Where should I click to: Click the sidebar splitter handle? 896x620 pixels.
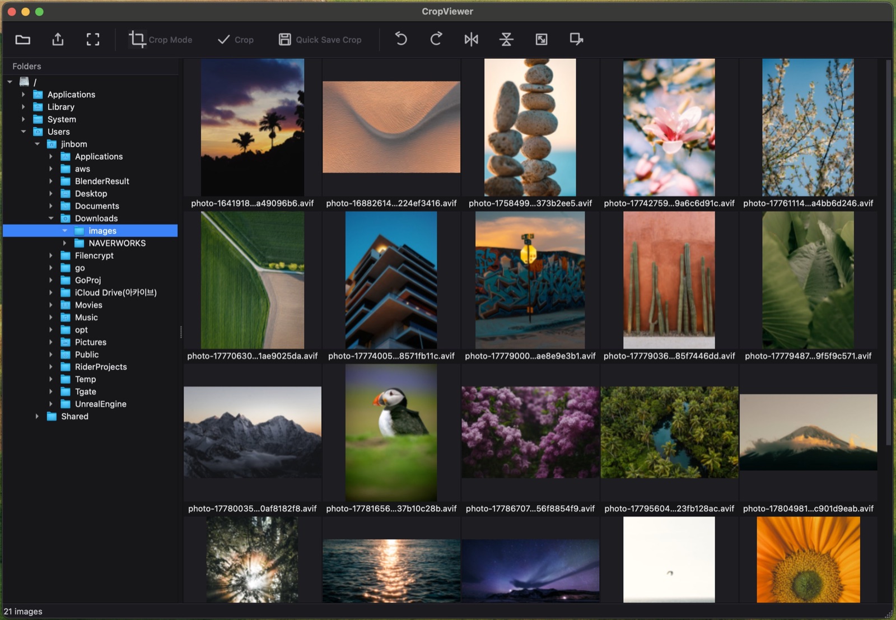181,332
